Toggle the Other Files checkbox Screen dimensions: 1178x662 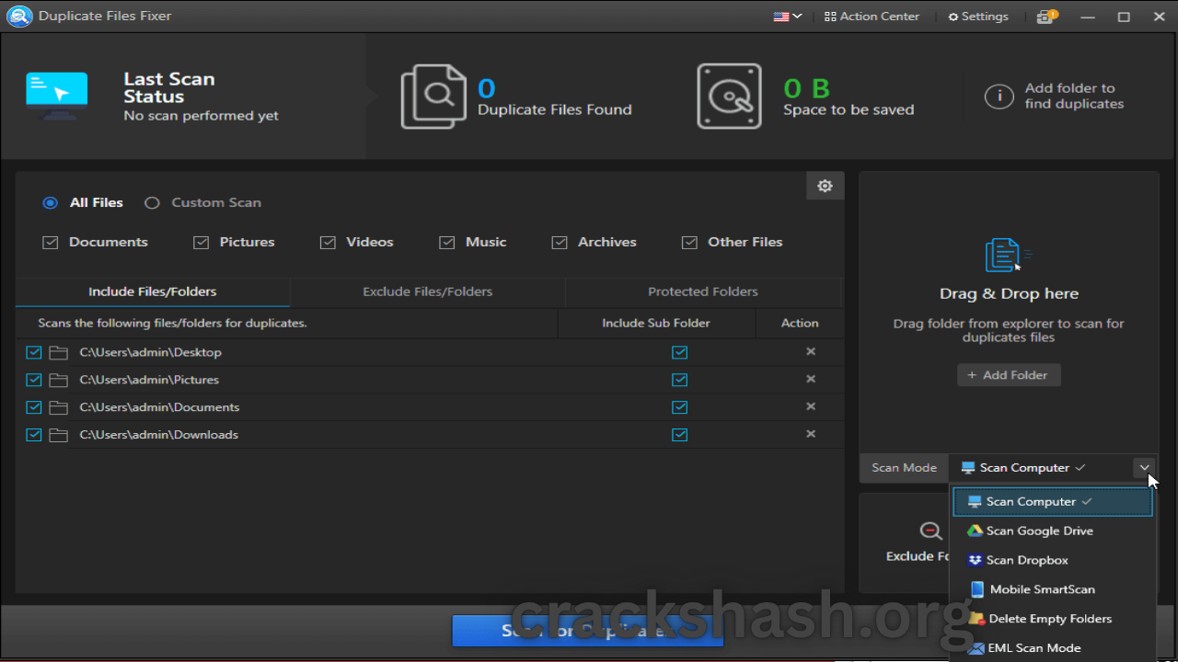(x=689, y=243)
